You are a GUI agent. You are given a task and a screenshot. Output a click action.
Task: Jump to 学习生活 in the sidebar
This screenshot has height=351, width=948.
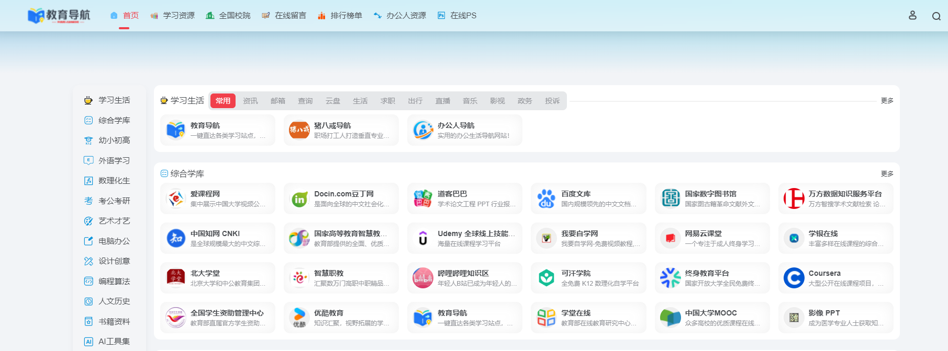click(108, 100)
